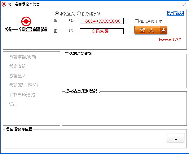Viewport: 189px width, 154px height.
Task: Click the 帳號 input field
Action: coord(102,21)
